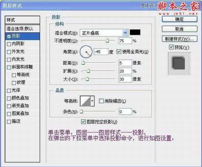Toggle 图层挖空投影 (Layer Knocks Out) checkbox
Viewport: 202px width, 167px height.
tap(83, 121)
